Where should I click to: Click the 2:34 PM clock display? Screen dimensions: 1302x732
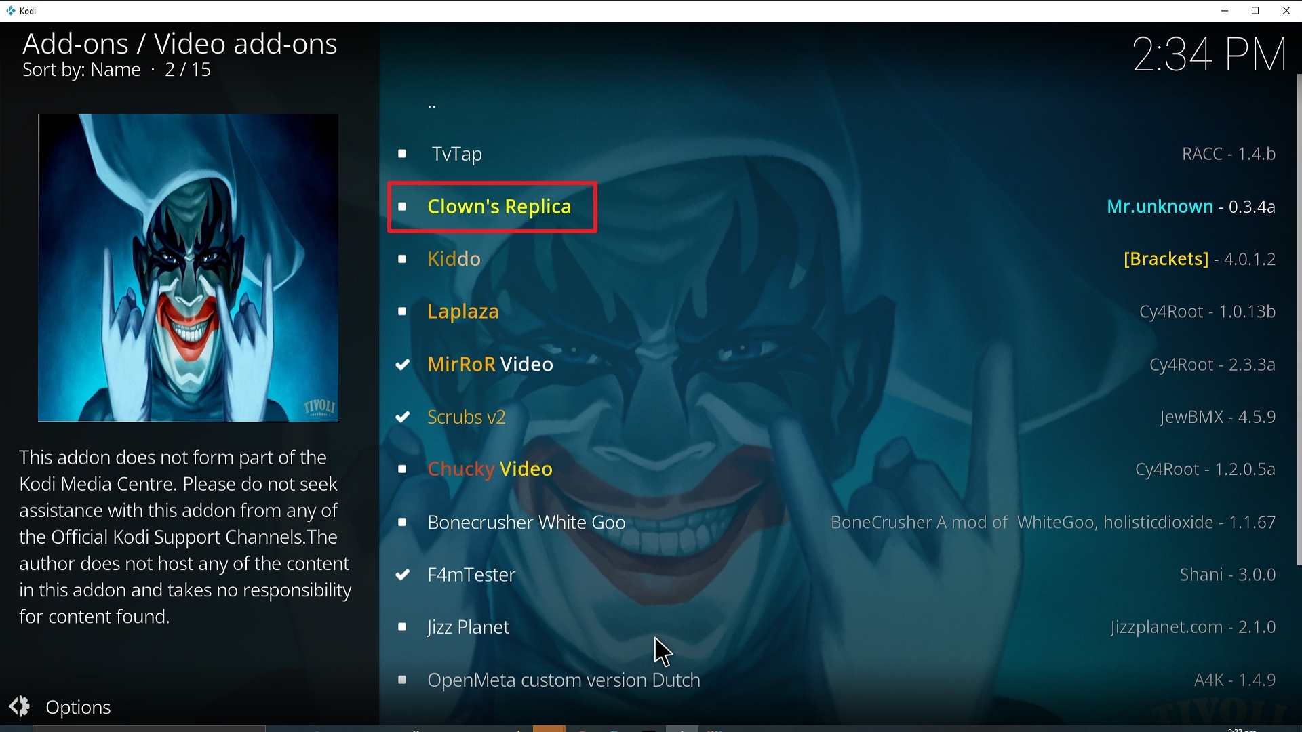pos(1210,54)
